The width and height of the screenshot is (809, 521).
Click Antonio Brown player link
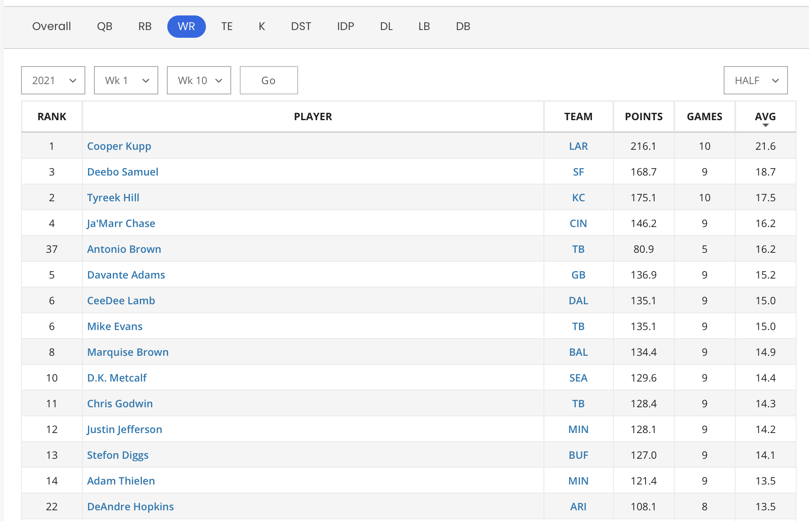tap(124, 249)
